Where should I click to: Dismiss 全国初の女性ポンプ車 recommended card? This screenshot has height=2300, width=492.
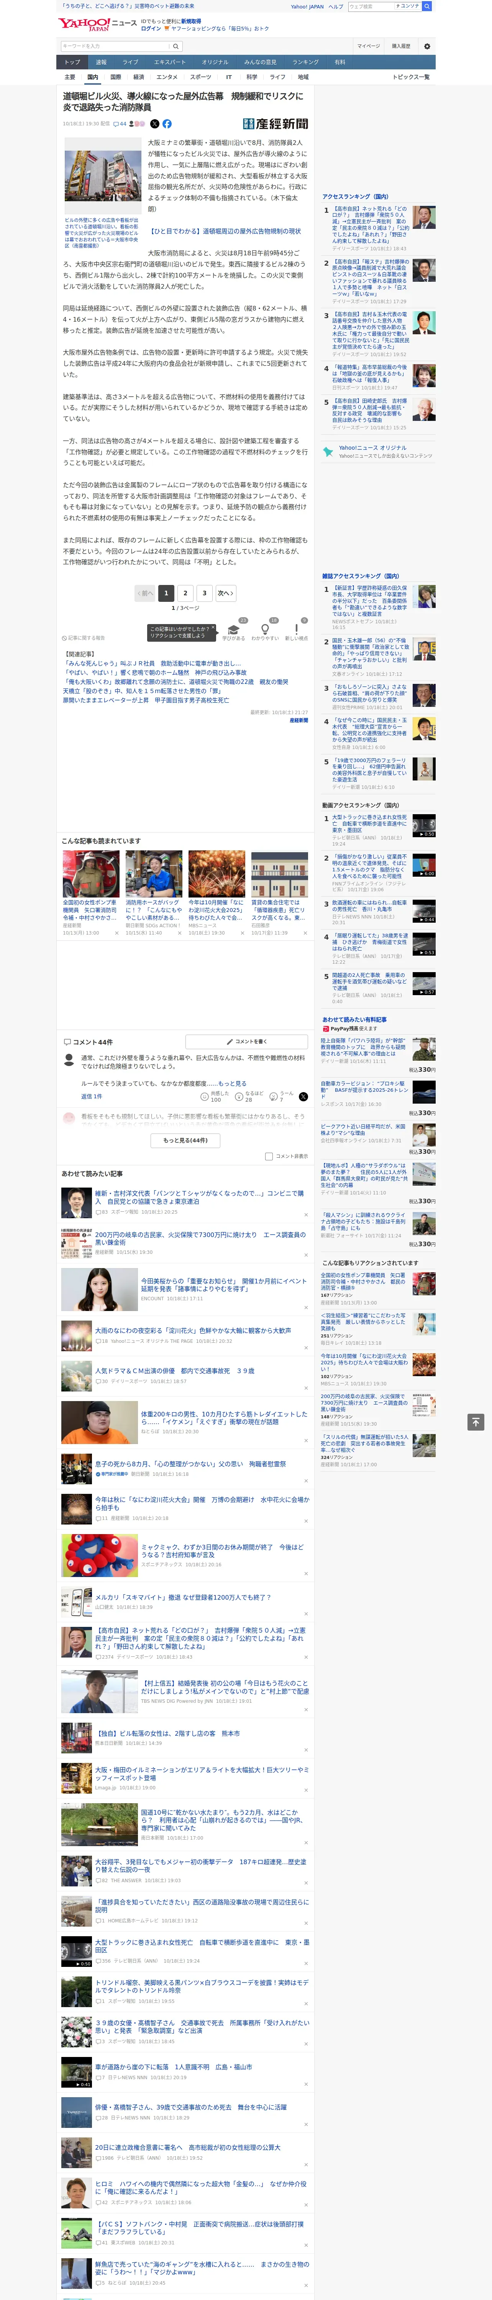click(116, 933)
